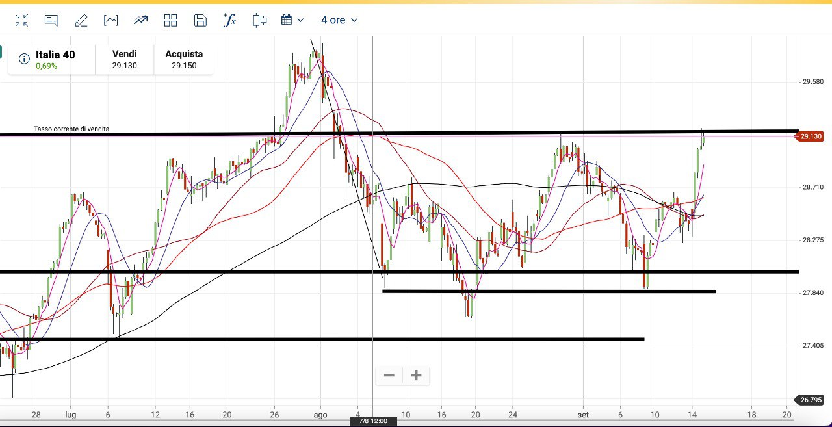Open the bracketed chart pattern tool
Image resolution: width=832 pixels, height=427 pixels.
click(x=111, y=21)
